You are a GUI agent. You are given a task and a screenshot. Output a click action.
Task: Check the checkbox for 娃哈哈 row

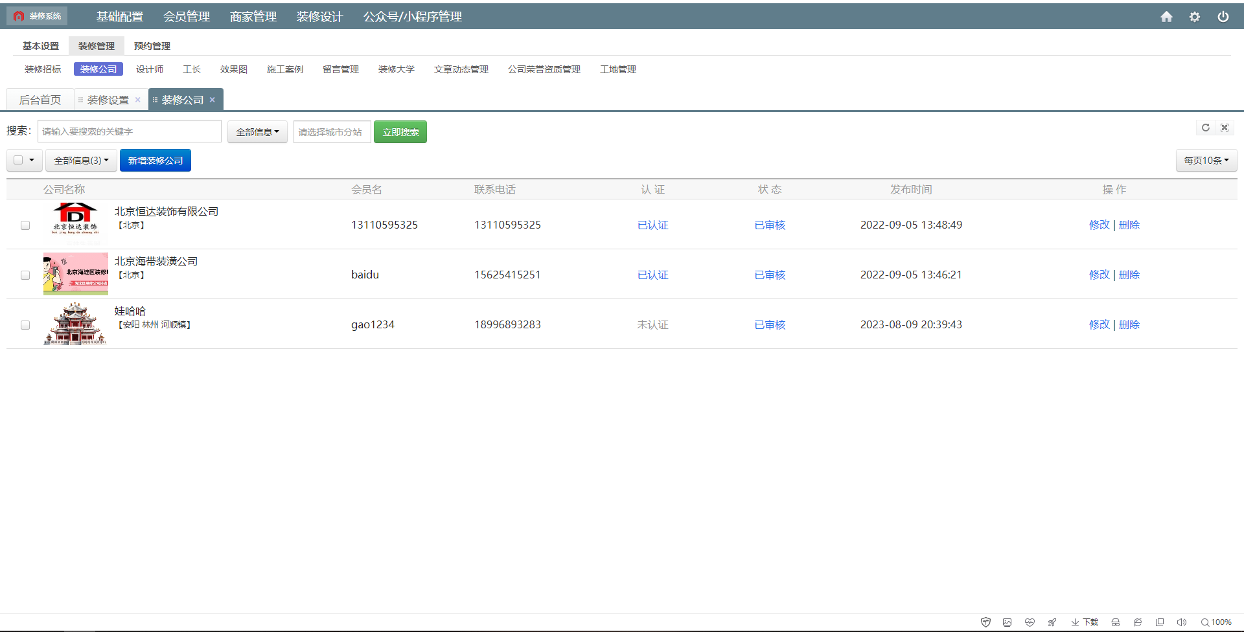point(25,325)
